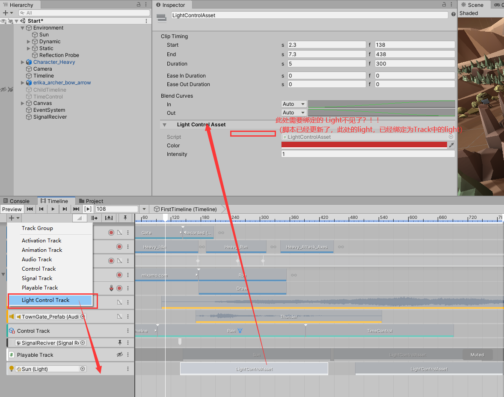Image resolution: width=504 pixels, height=397 pixels.
Task: Expand the Character_Heavy hierarchy item
Action: 23,62
